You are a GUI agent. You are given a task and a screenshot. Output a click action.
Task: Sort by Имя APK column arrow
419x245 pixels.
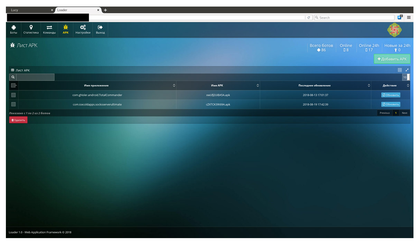pyautogui.click(x=258, y=85)
